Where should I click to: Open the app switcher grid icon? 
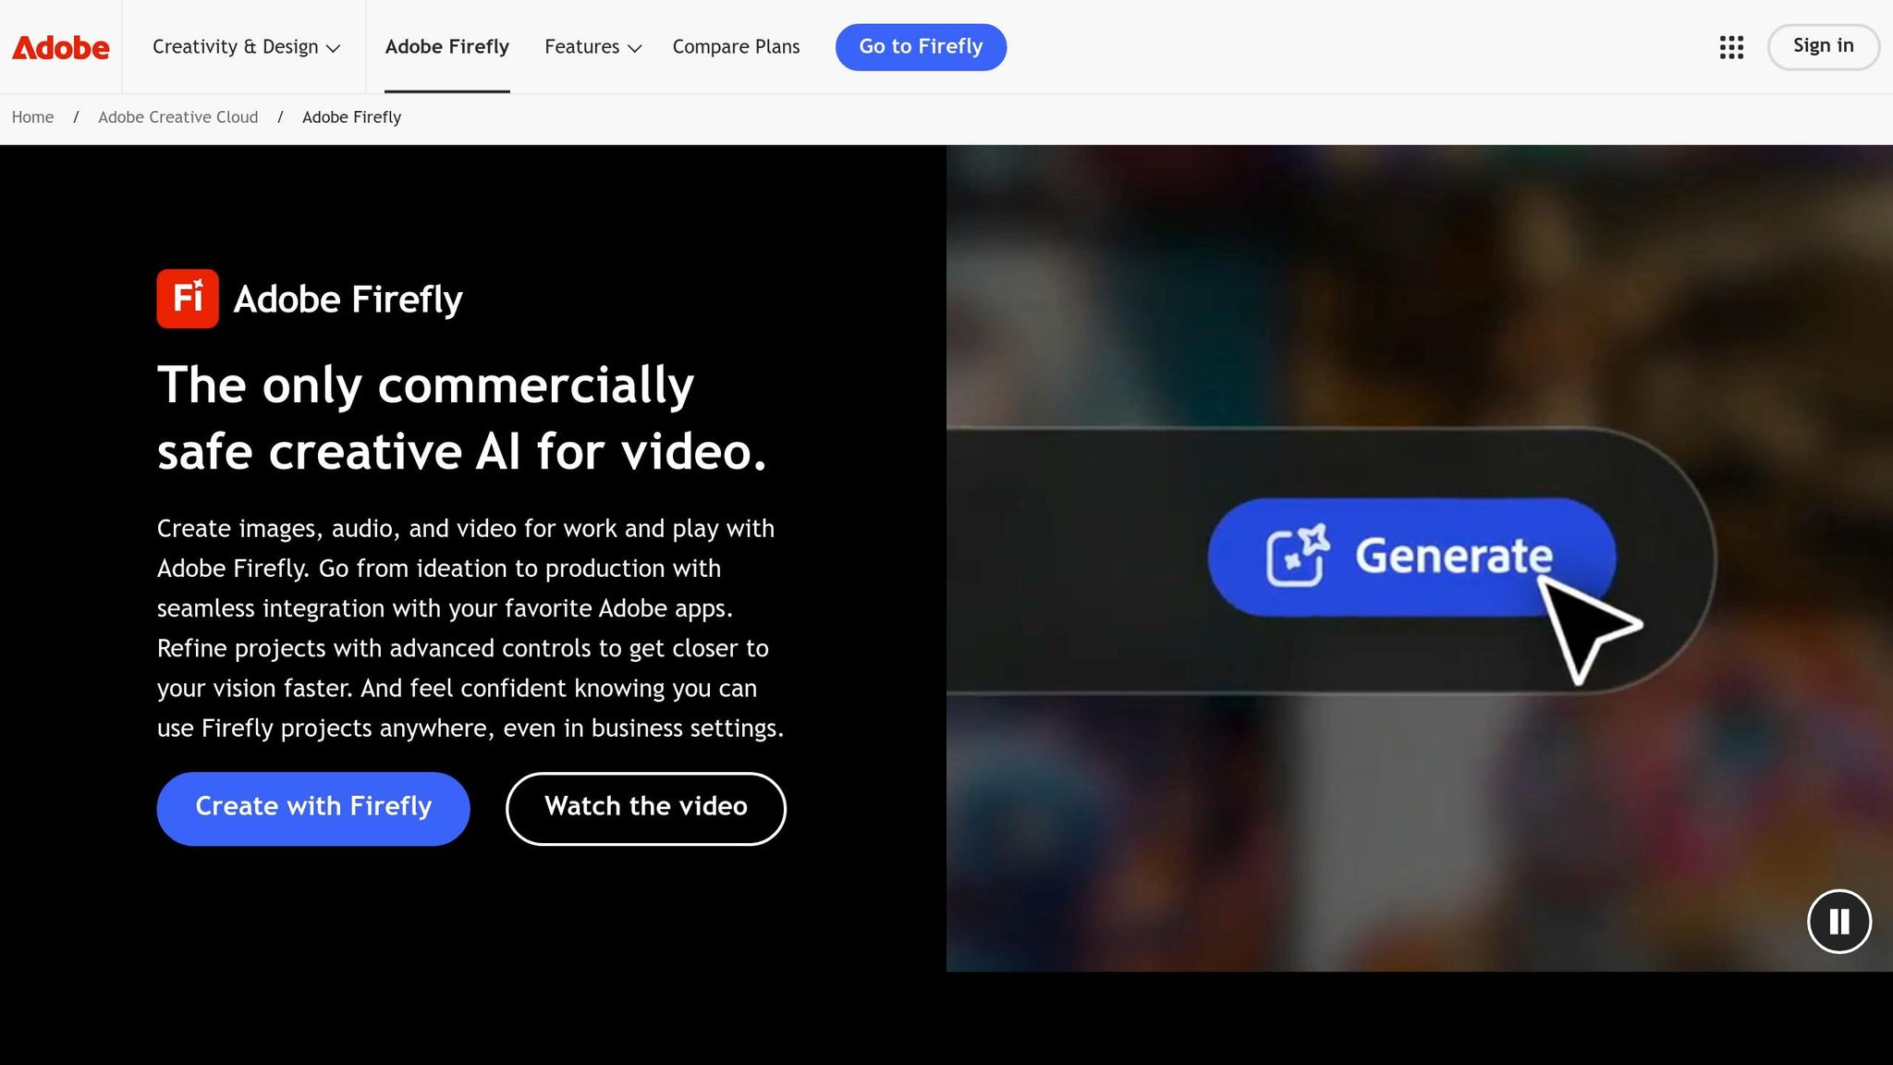[x=1731, y=47]
